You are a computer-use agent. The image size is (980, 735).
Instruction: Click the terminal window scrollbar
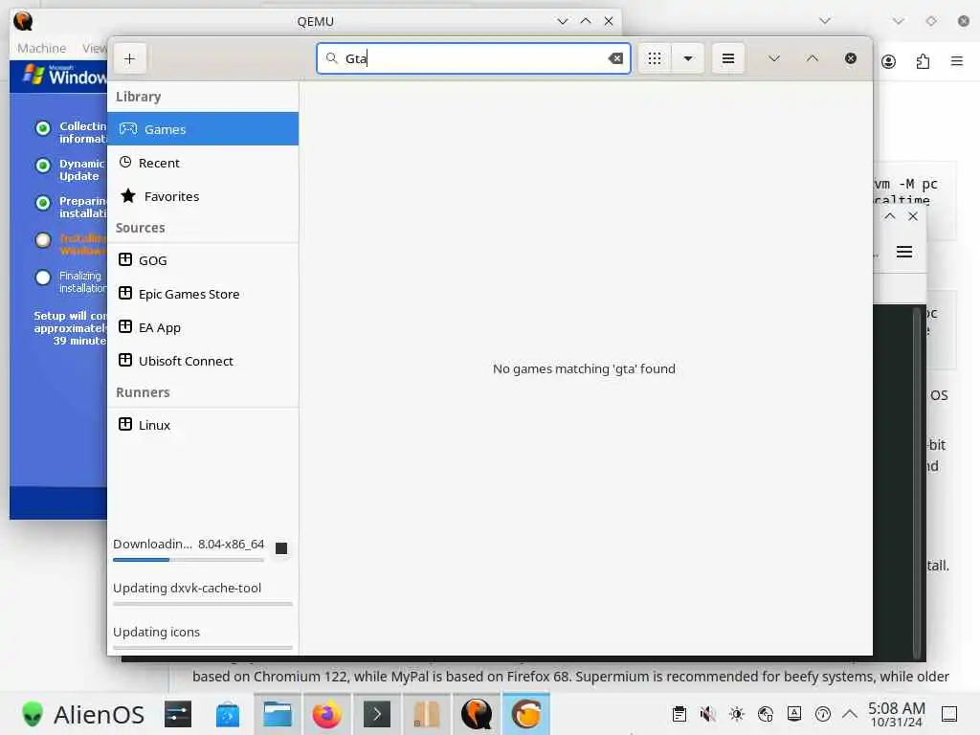pyautogui.click(x=918, y=482)
